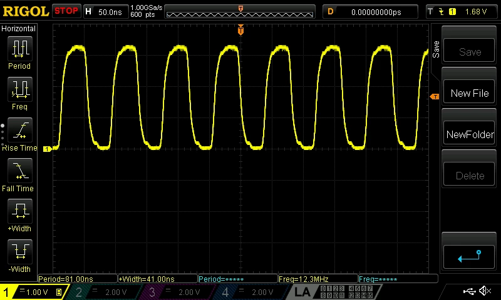
Task: Click the New File button
Action: 469,93
